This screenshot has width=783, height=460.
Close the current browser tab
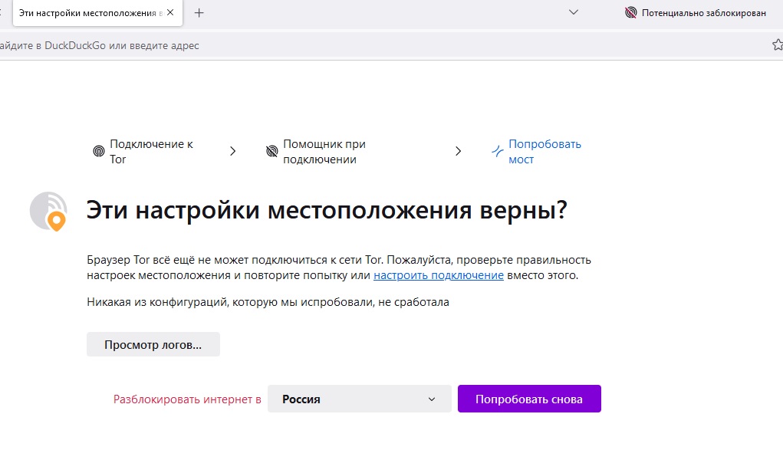tap(170, 12)
